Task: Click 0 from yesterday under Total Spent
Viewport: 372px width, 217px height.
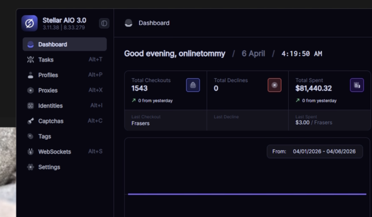Action: [319, 101]
